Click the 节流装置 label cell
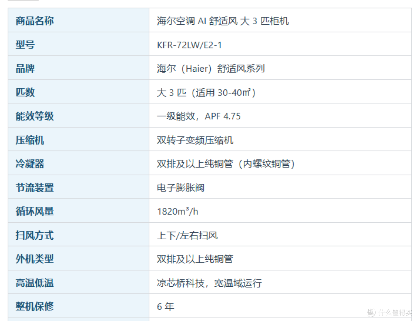 [78, 187]
